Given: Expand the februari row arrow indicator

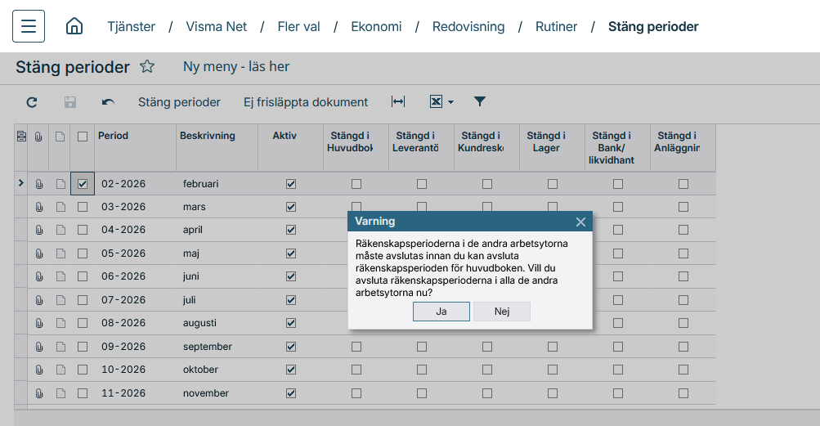Looking at the screenshot, I should pos(21,183).
